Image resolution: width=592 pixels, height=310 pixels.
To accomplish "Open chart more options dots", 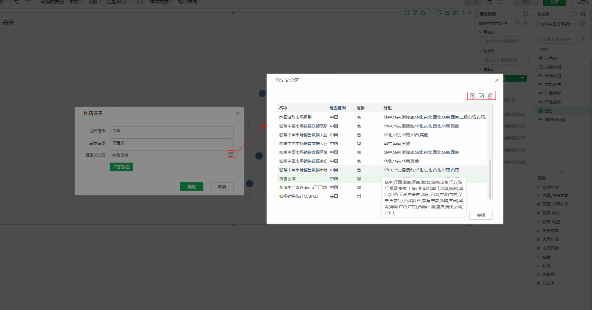I will pos(464,13).
